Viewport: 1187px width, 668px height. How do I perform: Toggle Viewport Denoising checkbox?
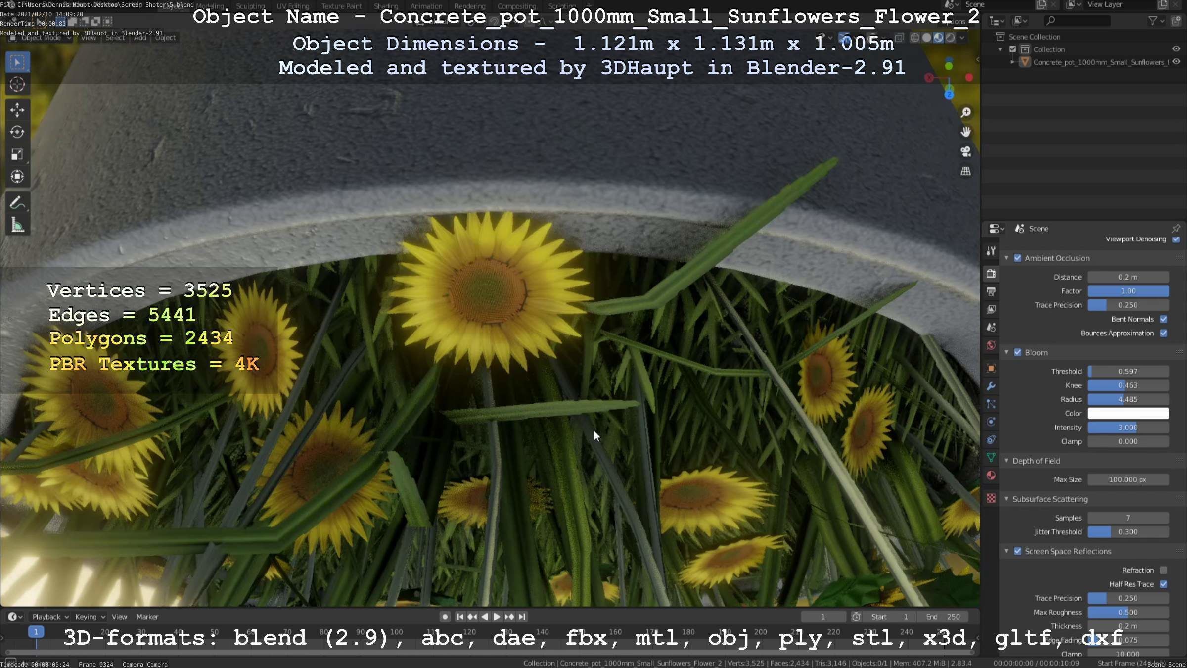(x=1176, y=239)
